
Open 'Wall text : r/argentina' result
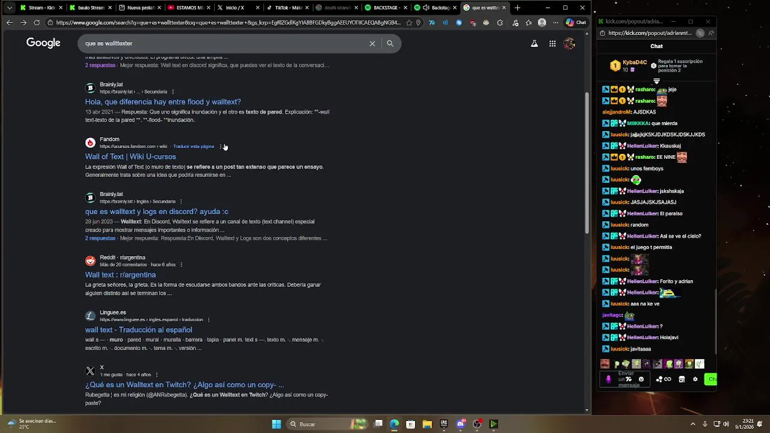pyautogui.click(x=120, y=275)
